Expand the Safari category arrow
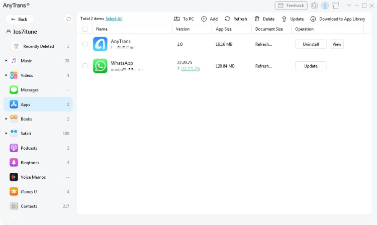Viewport: 377px width, 225px height. click(6, 134)
